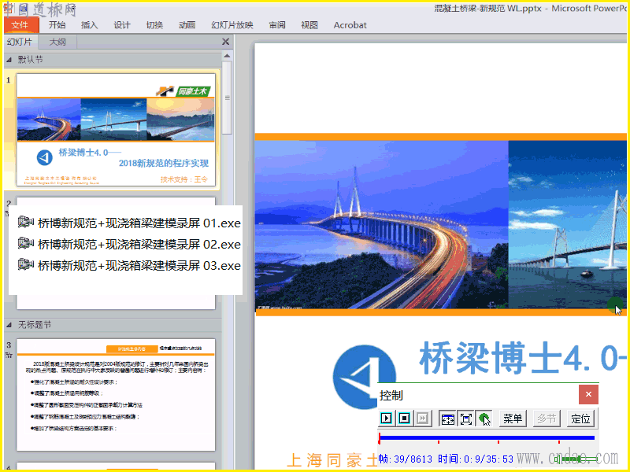Click the thumbnail pane scroll-up arrow
The width and height of the screenshot is (630, 472).
click(x=227, y=56)
